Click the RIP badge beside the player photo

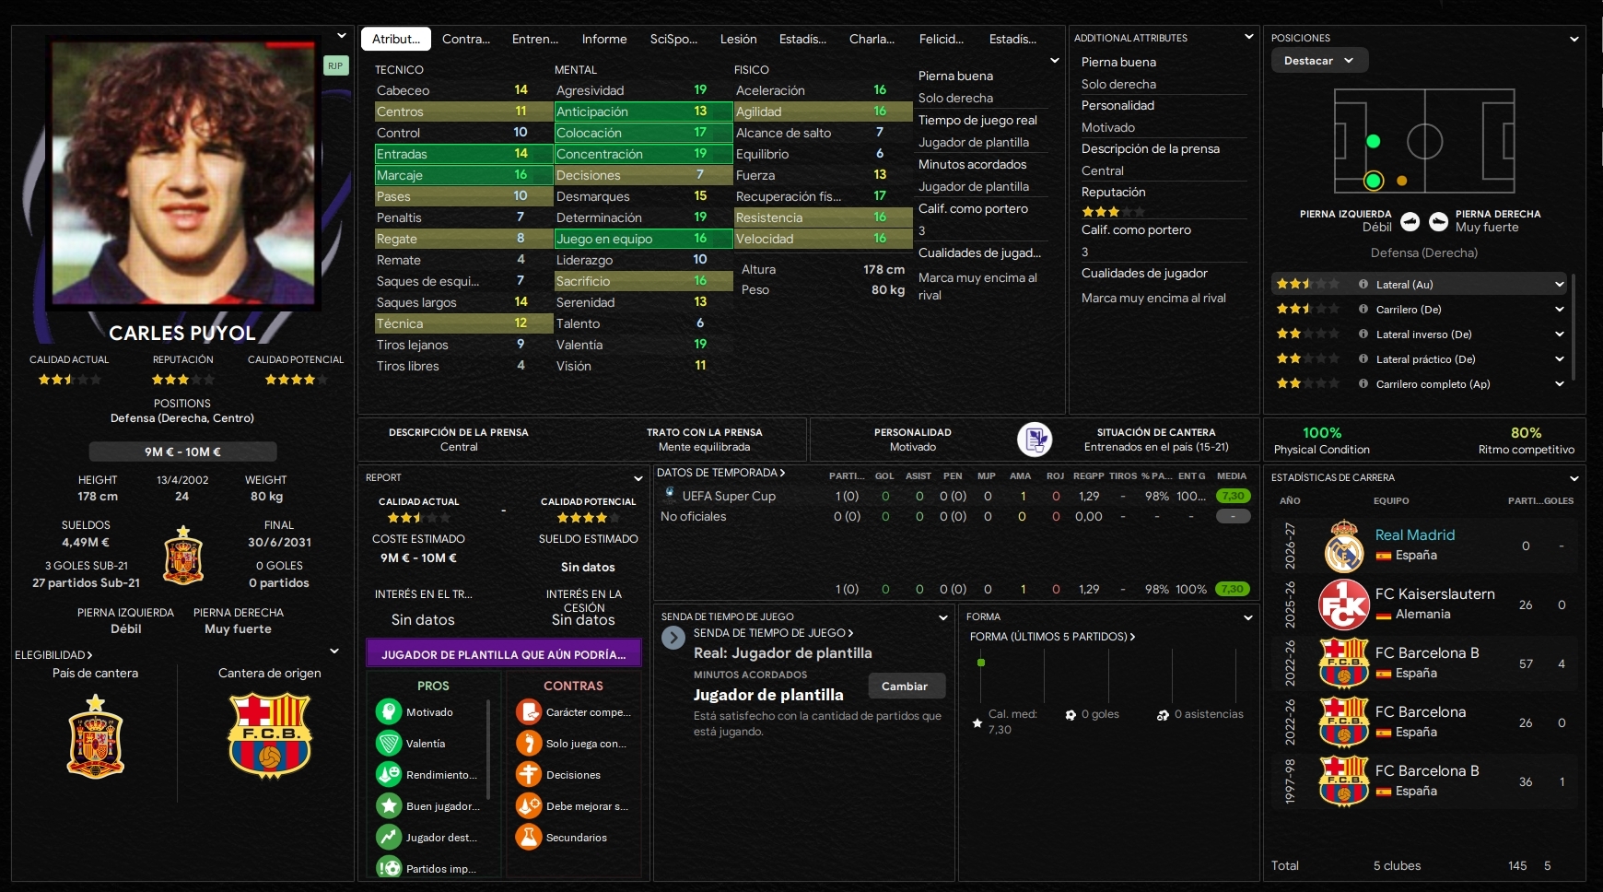335,65
